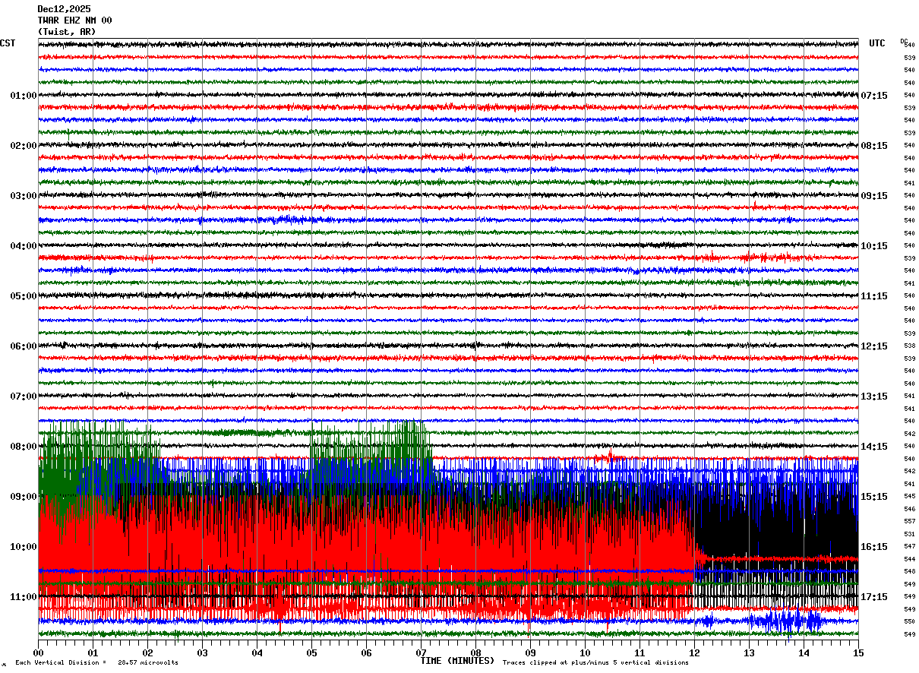Click the 16:15 UTC row label
This screenshot has width=919, height=673.
(874, 547)
